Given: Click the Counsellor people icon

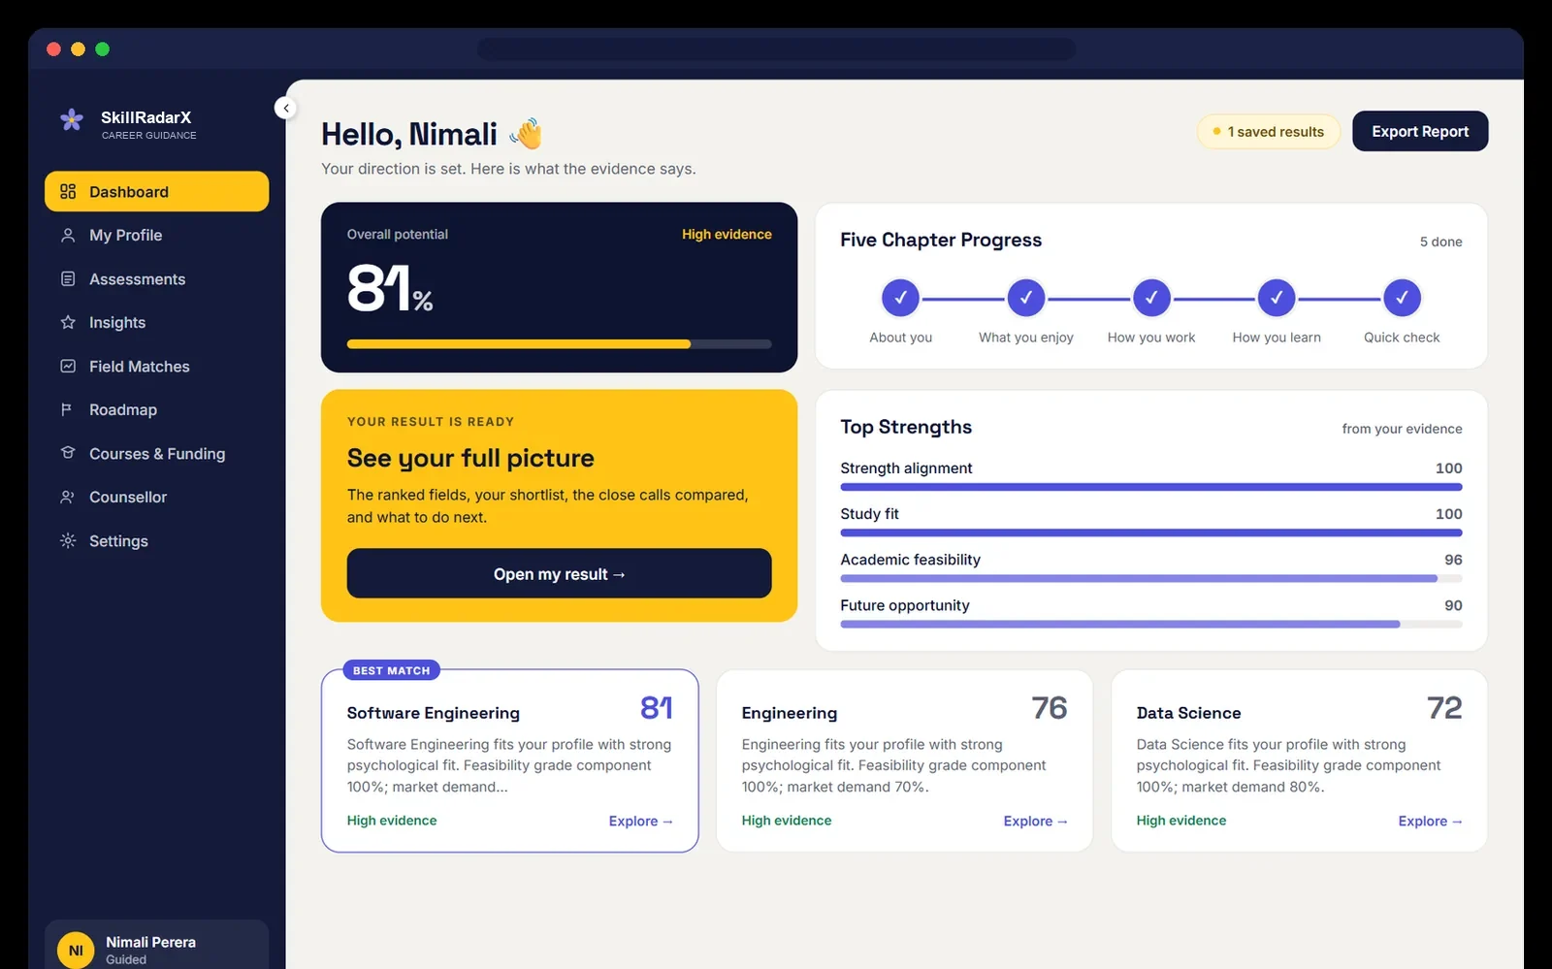Looking at the screenshot, I should [68, 497].
